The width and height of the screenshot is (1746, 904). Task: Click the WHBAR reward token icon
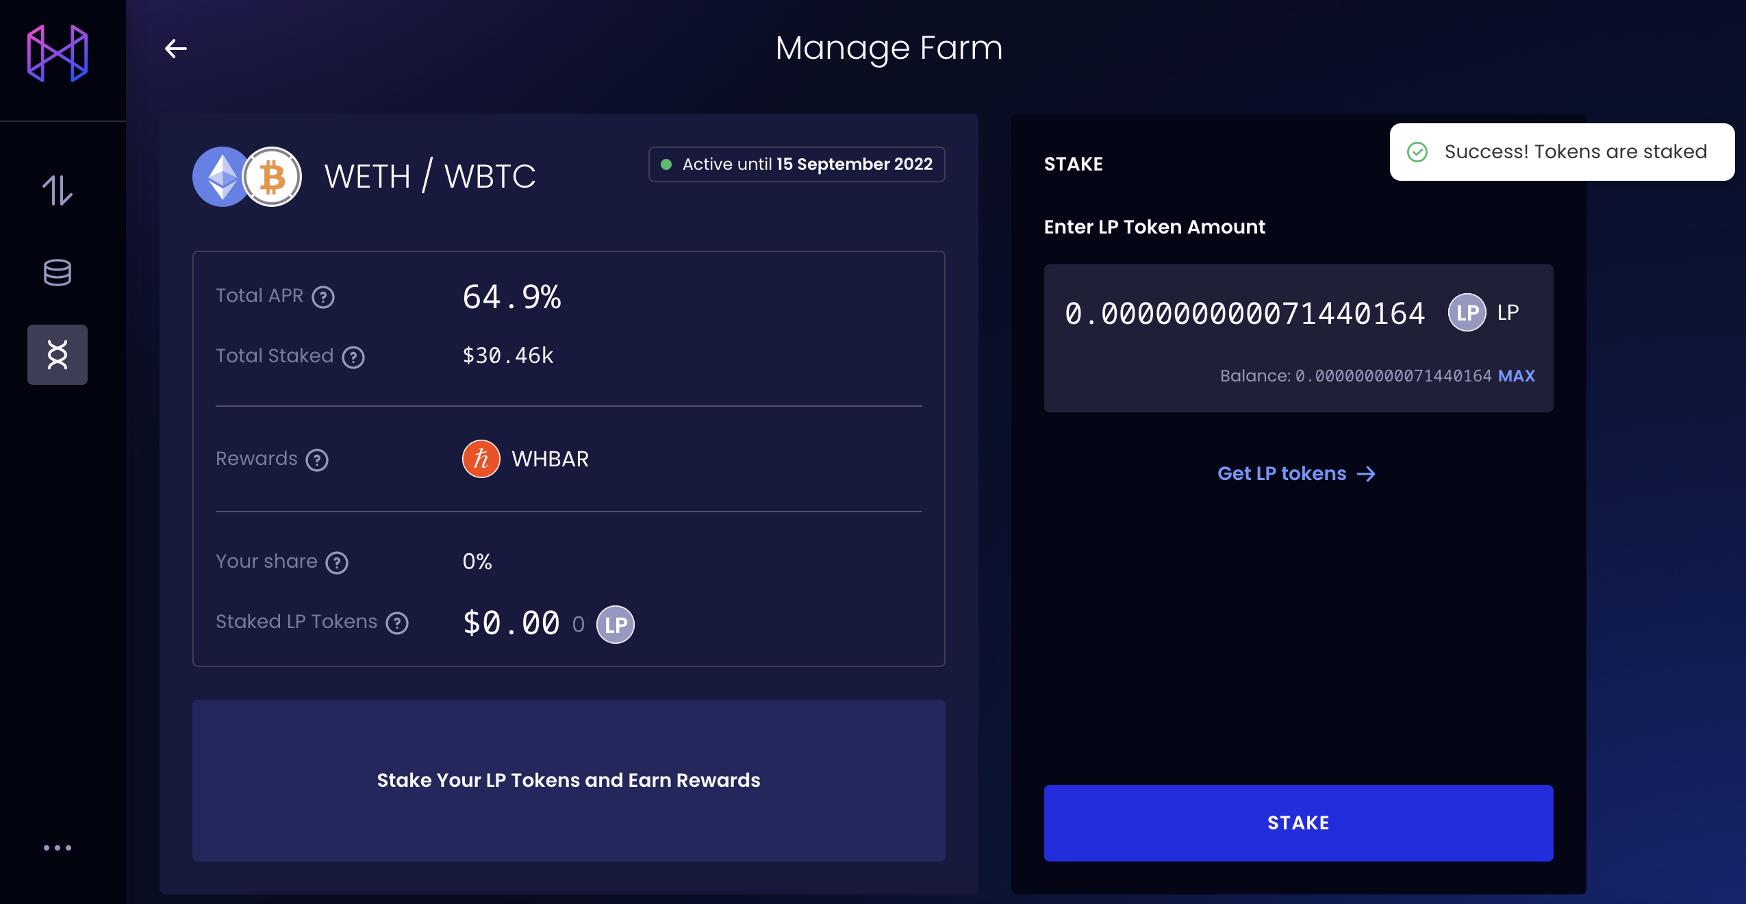click(x=481, y=459)
